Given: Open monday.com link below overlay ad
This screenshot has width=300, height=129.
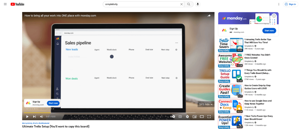Looking at the screenshot, I should click(x=48, y=109).
